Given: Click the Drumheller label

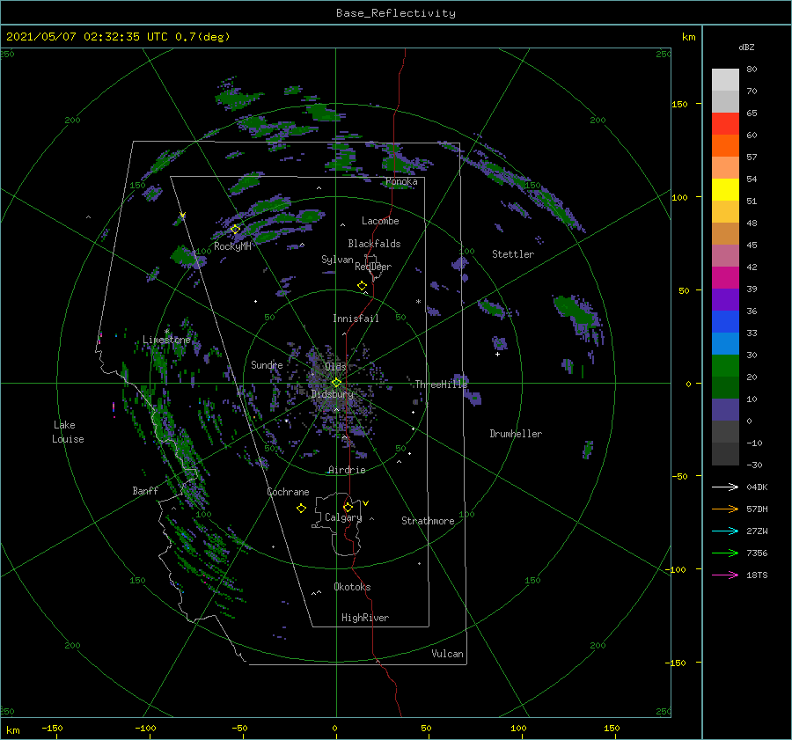Looking at the screenshot, I should (516, 434).
